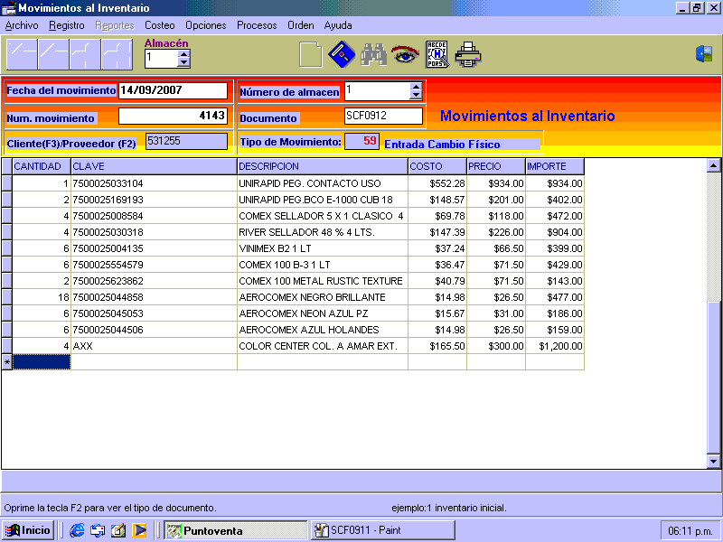
Task: Click the Inicio start button
Action: pyautogui.click(x=28, y=530)
